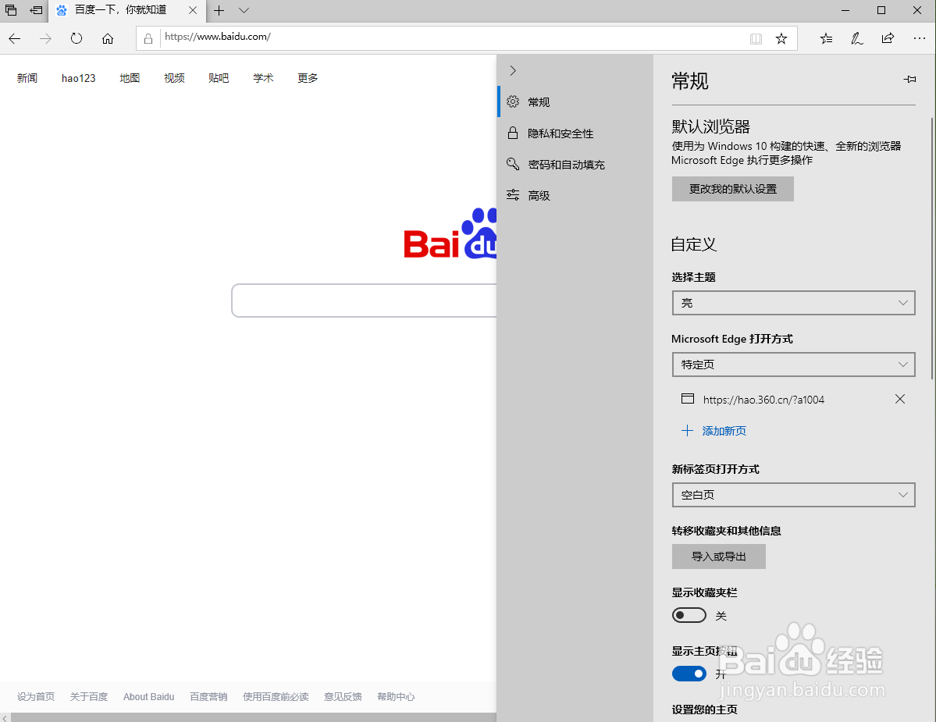
Task: Click 意见反馈 footer link
Action: (343, 696)
